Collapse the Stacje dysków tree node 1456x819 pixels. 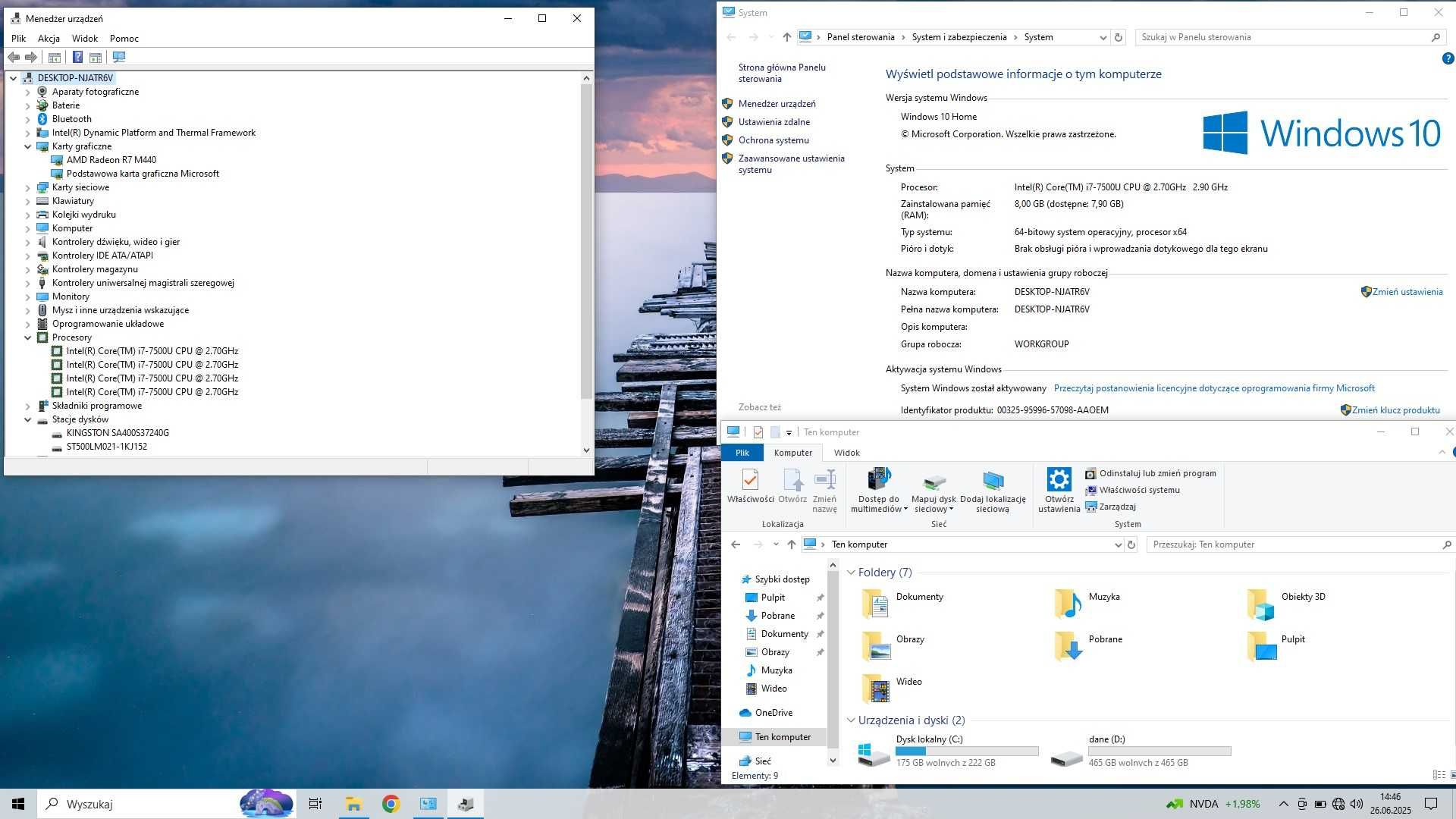[x=28, y=419]
